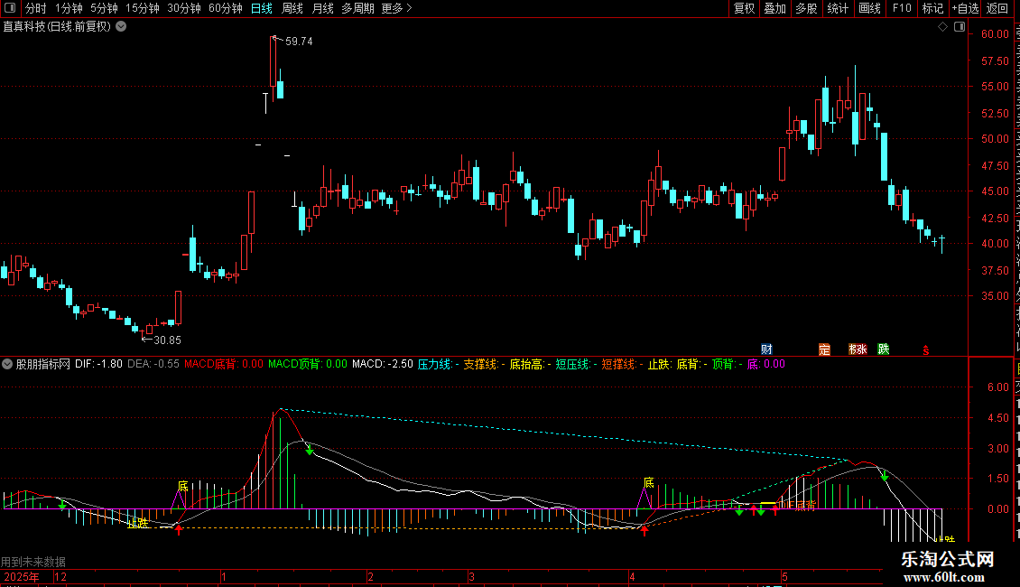
Task: Open the 多股 multi-stock view
Action: click(x=806, y=8)
